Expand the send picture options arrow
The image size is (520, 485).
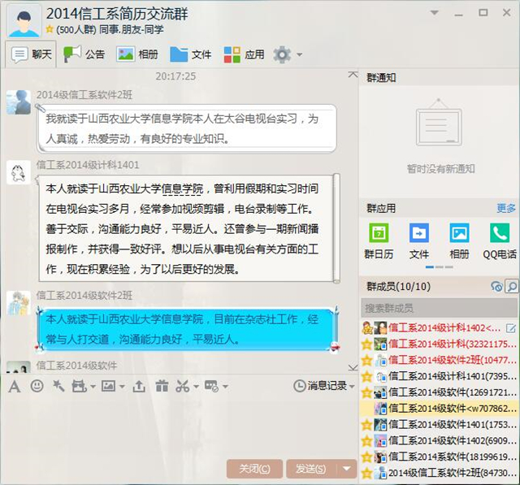122,387
